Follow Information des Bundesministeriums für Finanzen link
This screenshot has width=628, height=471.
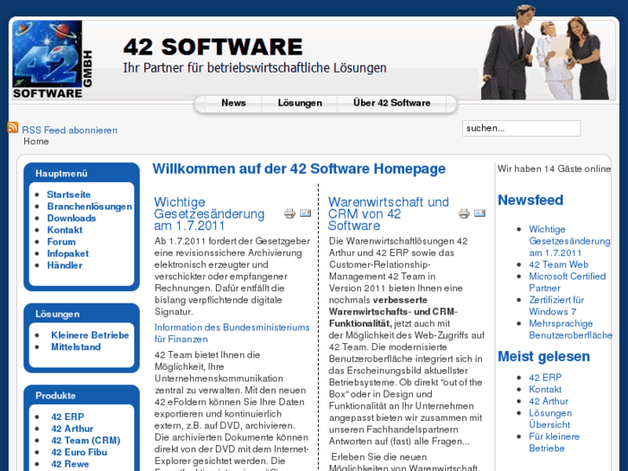point(232,333)
